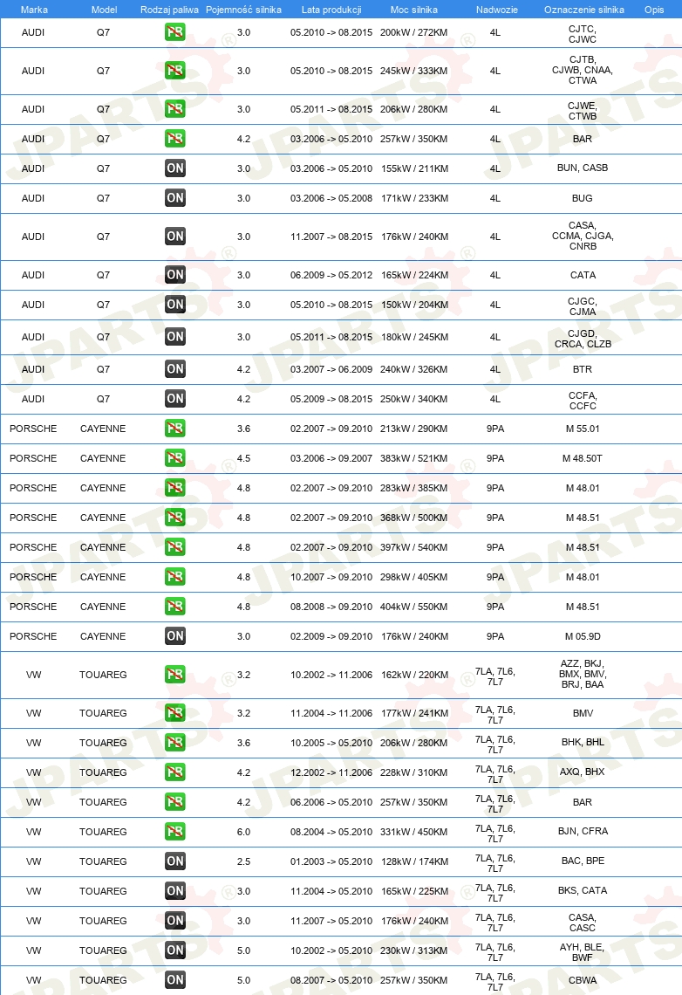Click power value 331kW / 450KM
Screen dimensions: 682x995
[x=414, y=831]
